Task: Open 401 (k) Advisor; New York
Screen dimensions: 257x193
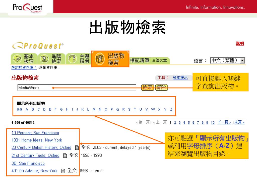Action: (34, 171)
